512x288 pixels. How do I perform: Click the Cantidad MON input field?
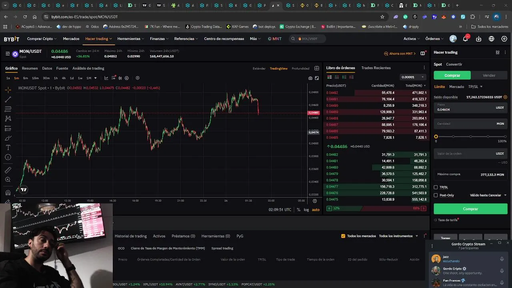[470, 124]
